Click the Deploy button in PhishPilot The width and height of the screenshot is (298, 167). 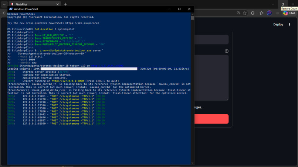[x=278, y=24]
